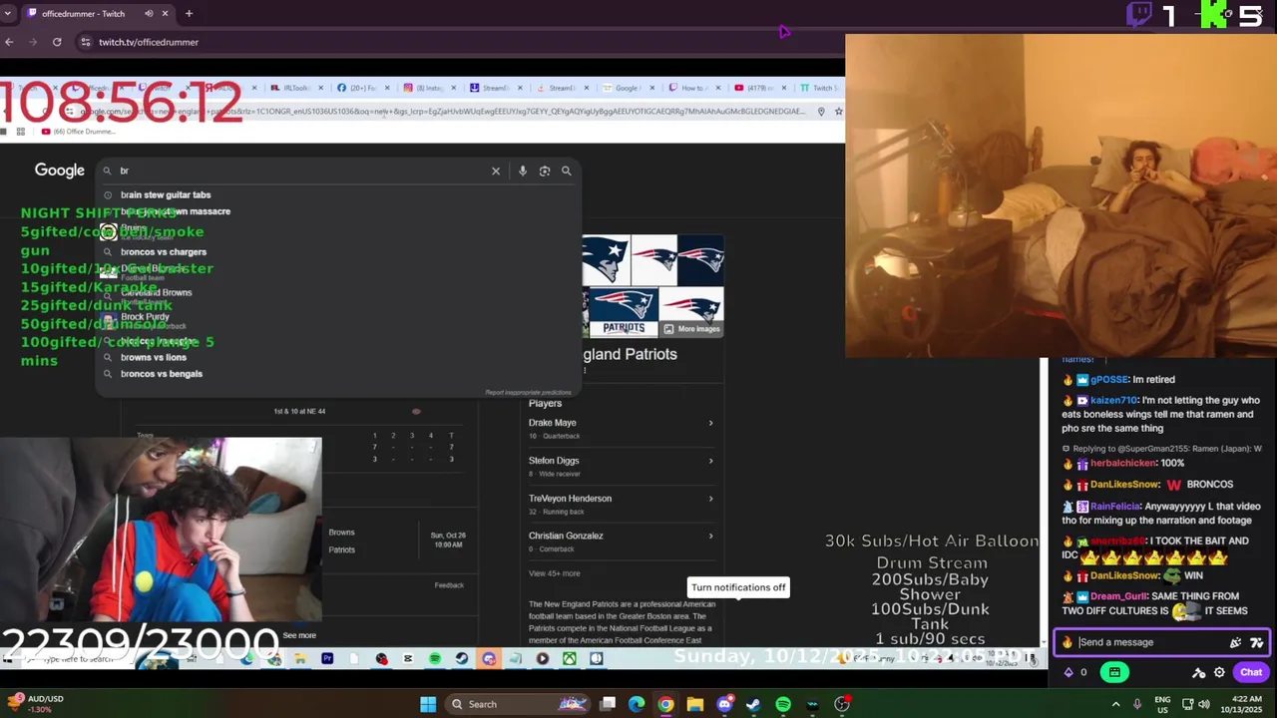The image size is (1277, 718).
Task: Open chat settings gear
Action: (x=1219, y=673)
